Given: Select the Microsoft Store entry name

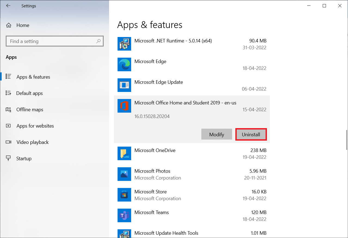Looking at the screenshot, I should (150, 192).
